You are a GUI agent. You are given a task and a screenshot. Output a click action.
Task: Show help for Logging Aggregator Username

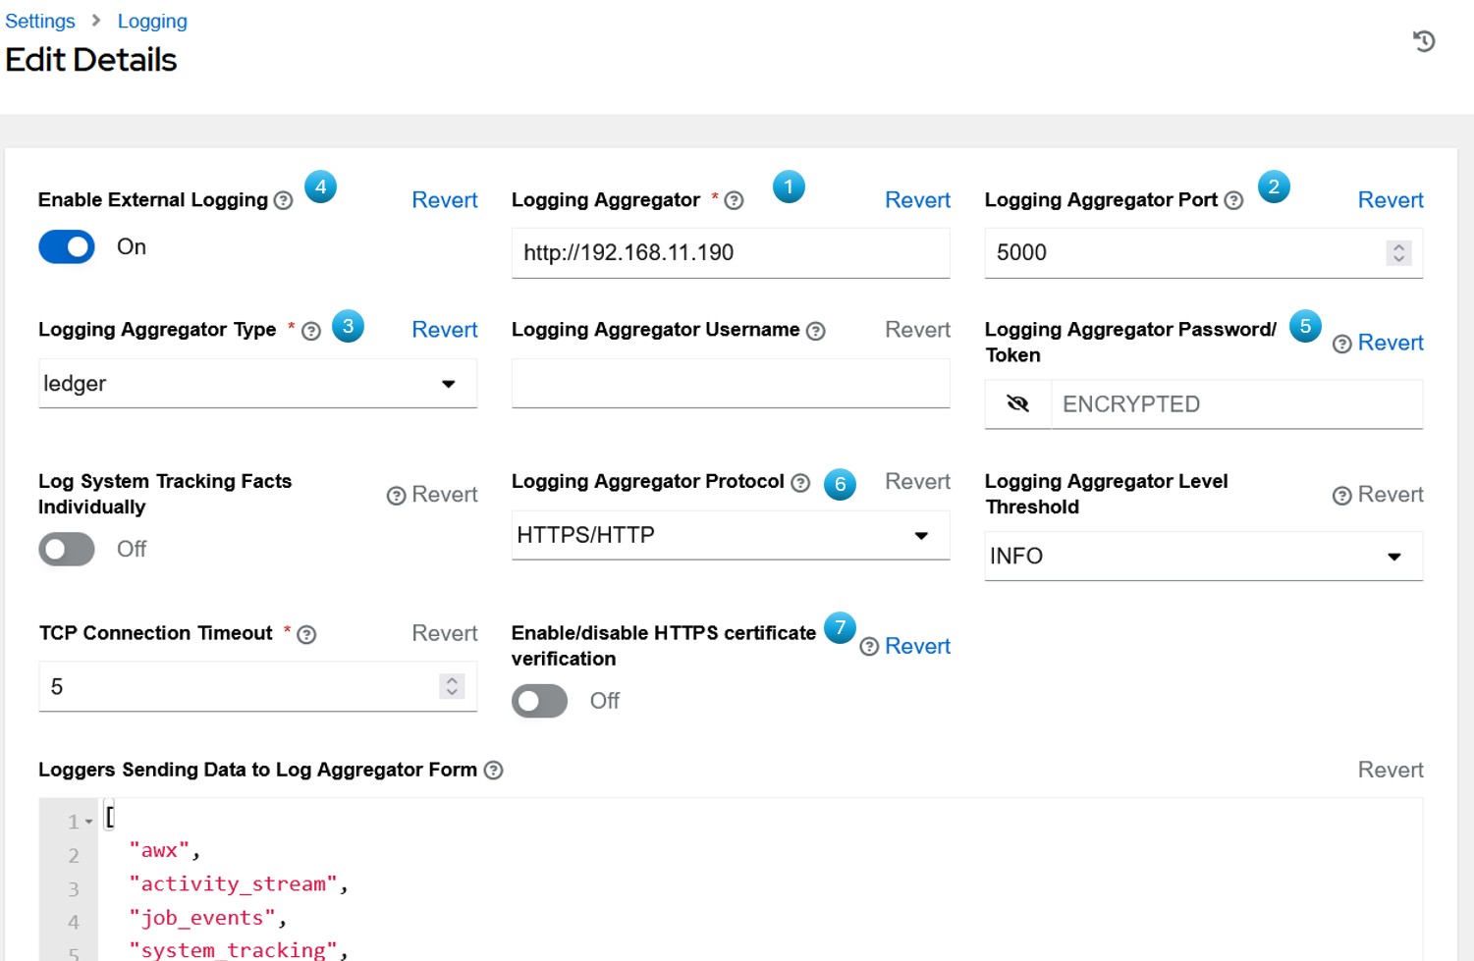815,331
